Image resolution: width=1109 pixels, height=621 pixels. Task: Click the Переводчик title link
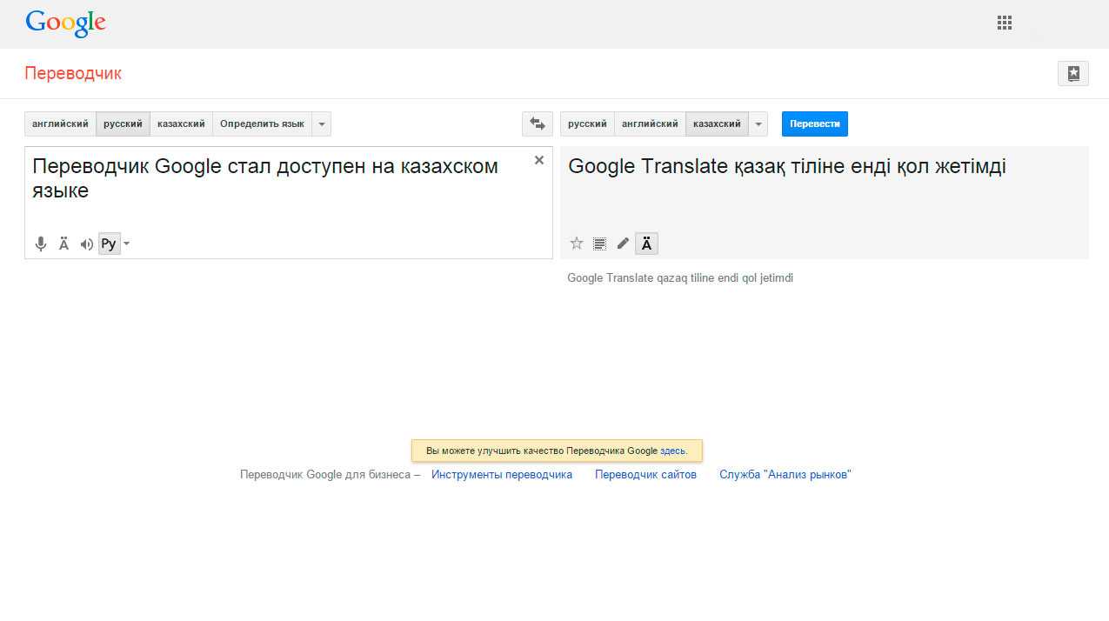click(73, 74)
